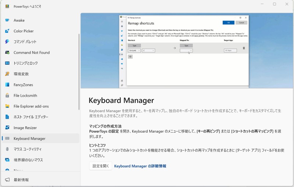Image resolution: width=294 pixels, height=187 pixels.
Task: Open ホスト ファイル エディター page
Action: pos(40,117)
